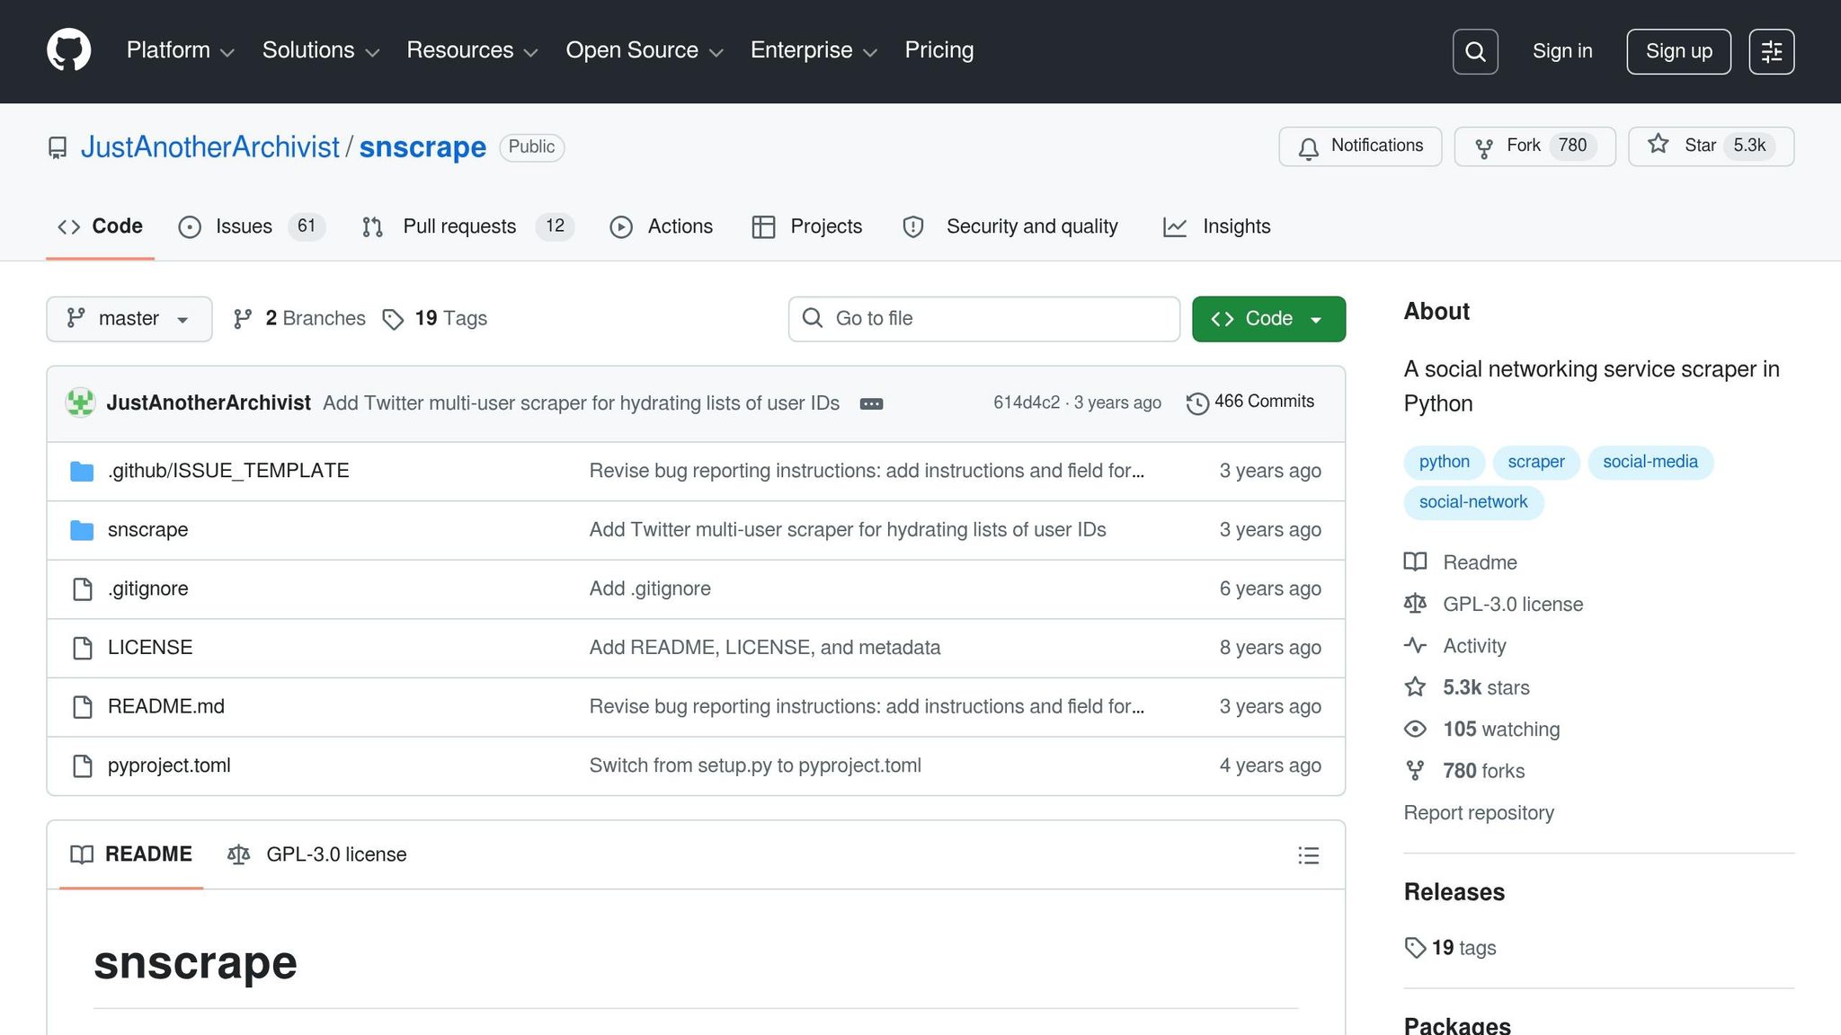This screenshot has width=1841, height=1035.
Task: Go to the Pricing page
Action: 939,50
